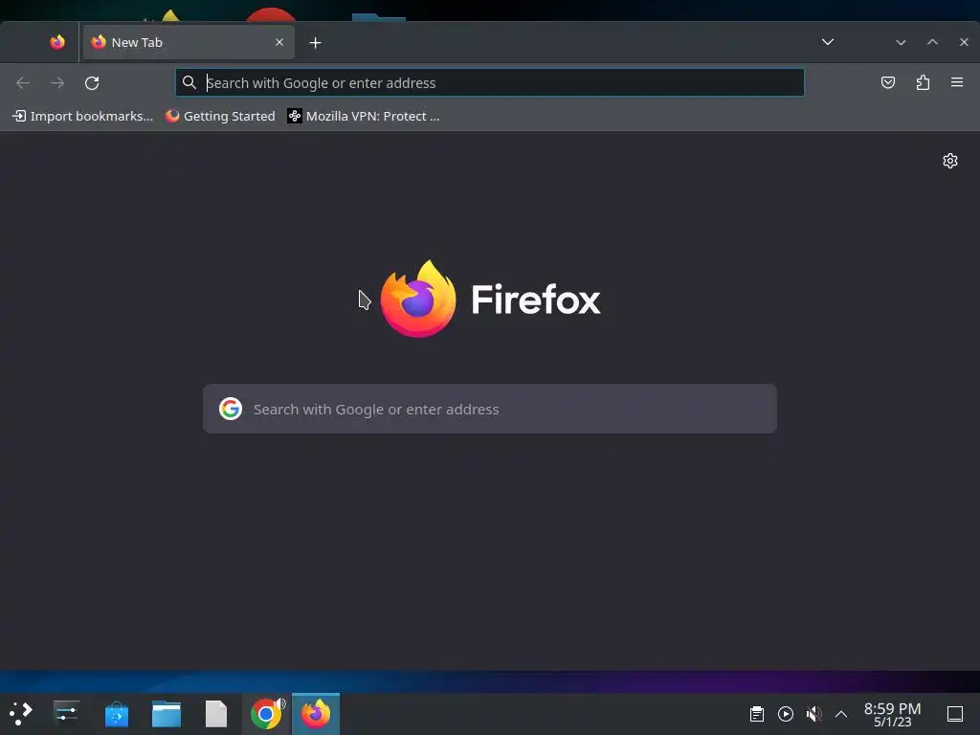Screen dimensions: 980x735
Task: Click the forward navigation arrow
Action: [x=57, y=82]
